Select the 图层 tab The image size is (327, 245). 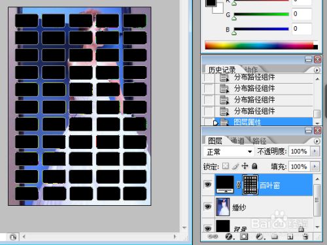point(215,141)
